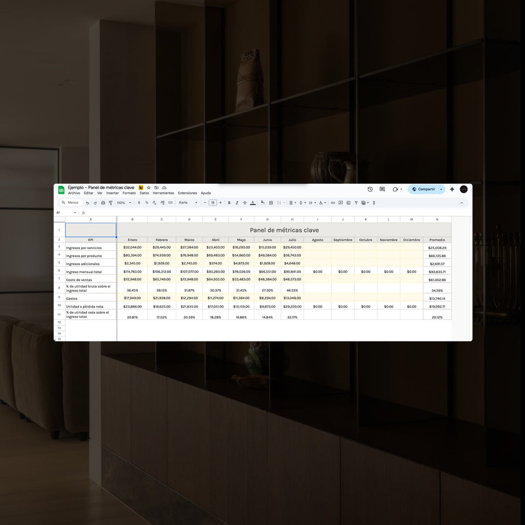Viewport: 525px width, 525px height.
Task: Open version history clock icon
Action: pyautogui.click(x=370, y=189)
